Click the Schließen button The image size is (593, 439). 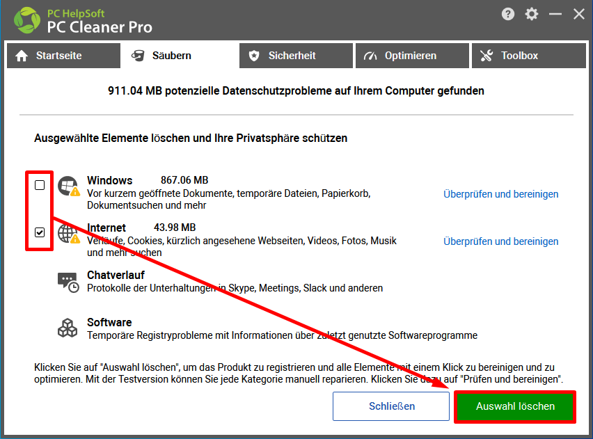391,406
